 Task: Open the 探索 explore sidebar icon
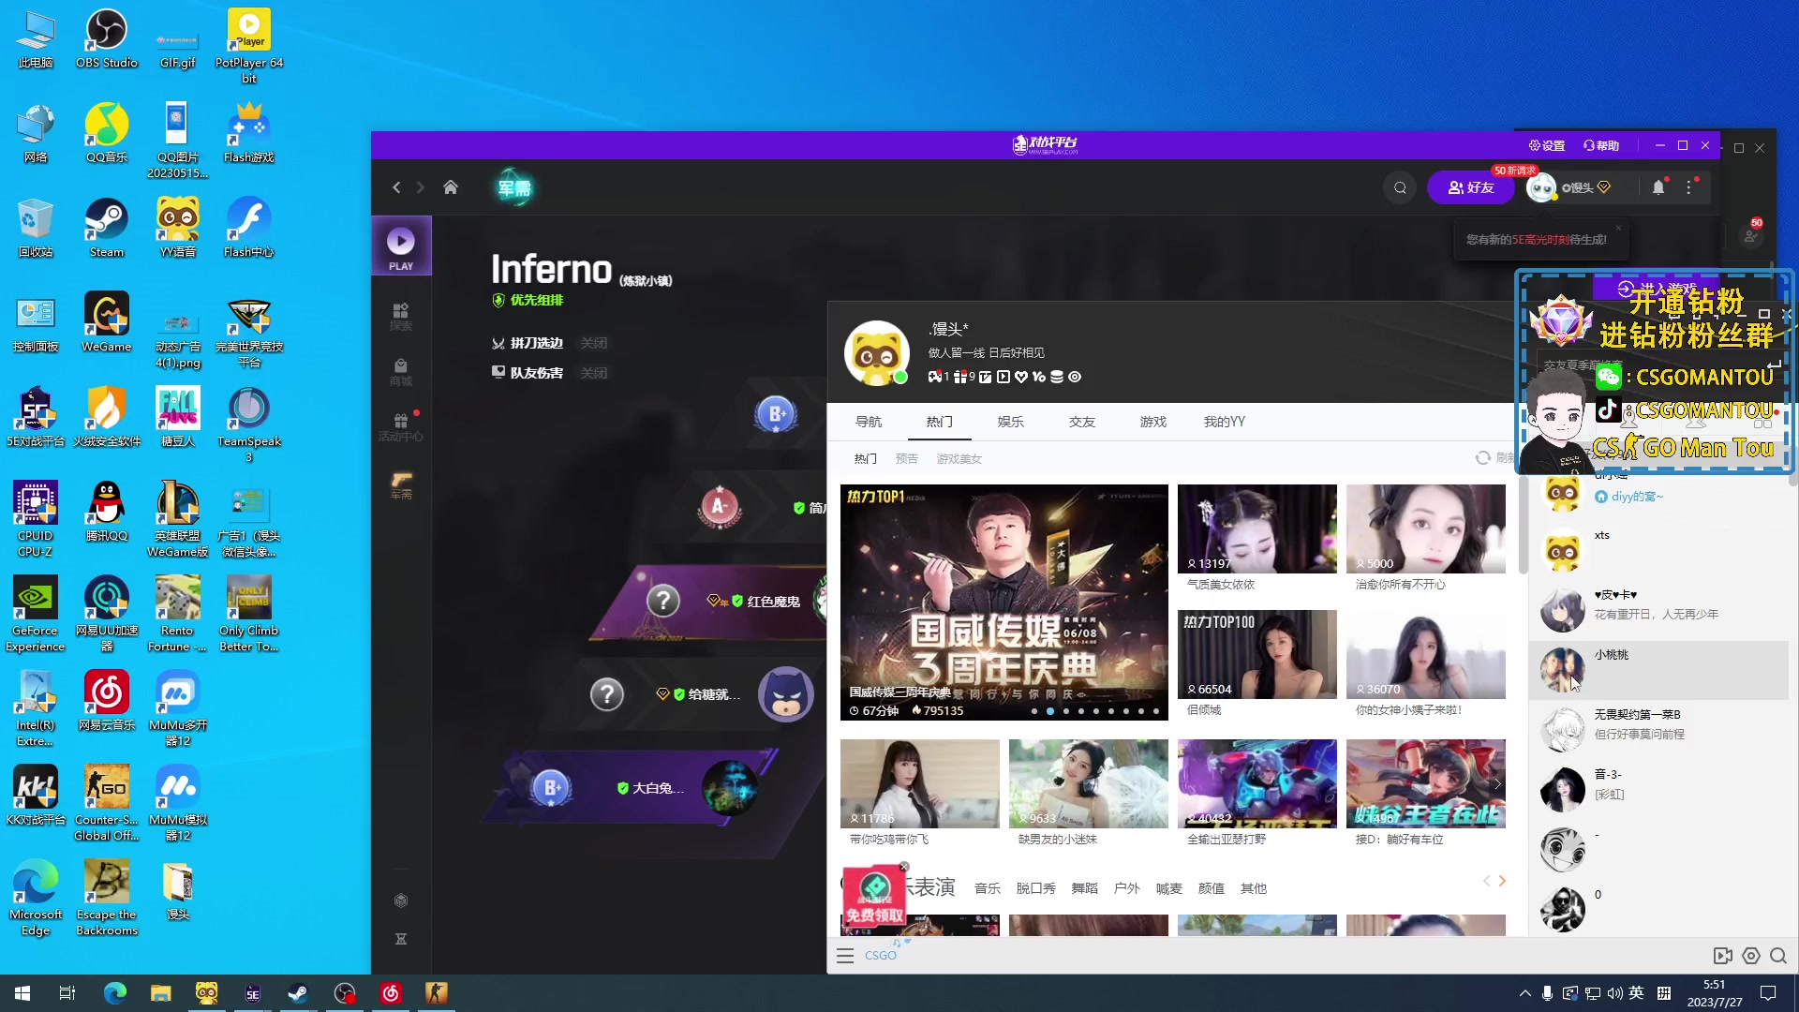tap(401, 316)
